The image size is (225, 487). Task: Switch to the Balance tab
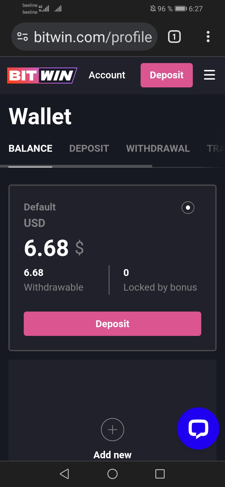point(30,148)
